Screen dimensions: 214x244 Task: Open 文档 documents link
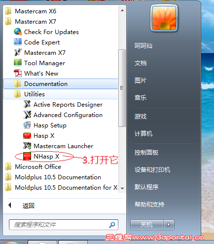141,63
